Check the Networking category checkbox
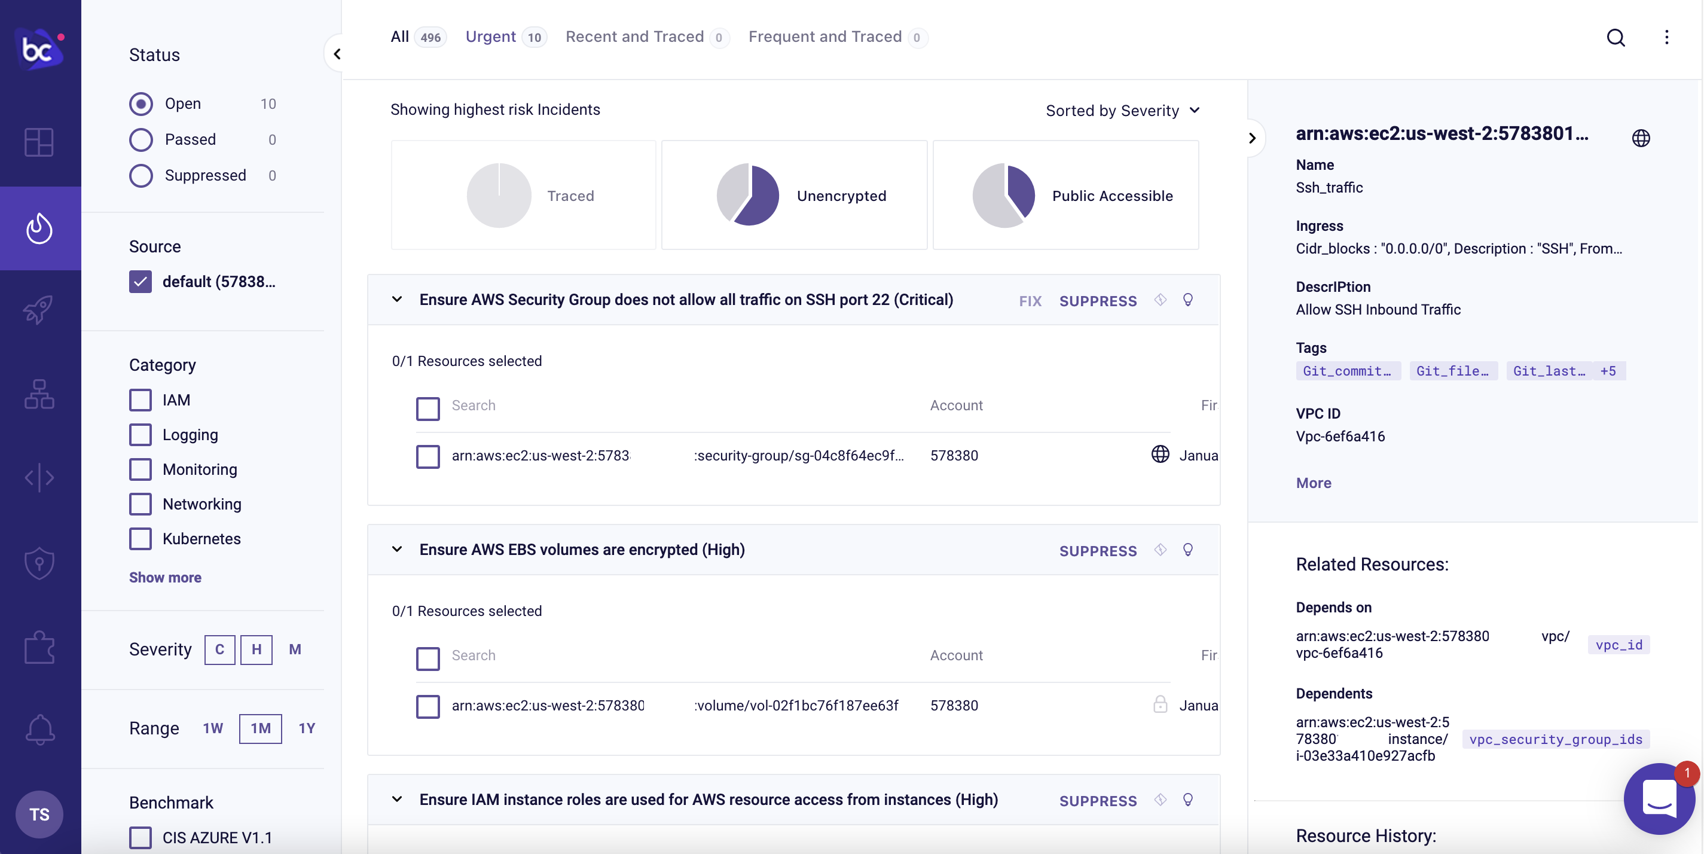Image resolution: width=1704 pixels, height=854 pixels. coord(141,504)
